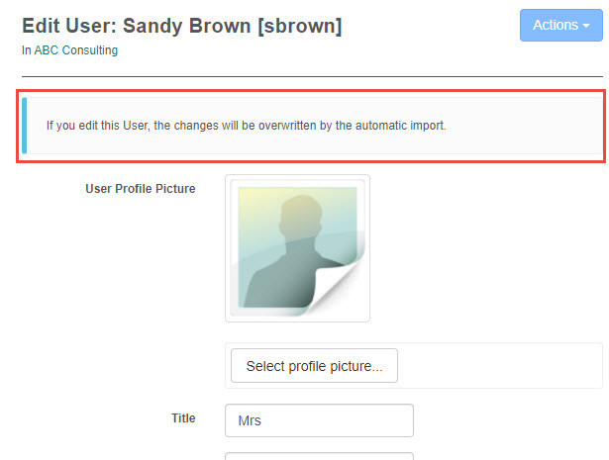Click the Edit User heading text
The width and height of the screenshot is (609, 460).
(67, 27)
